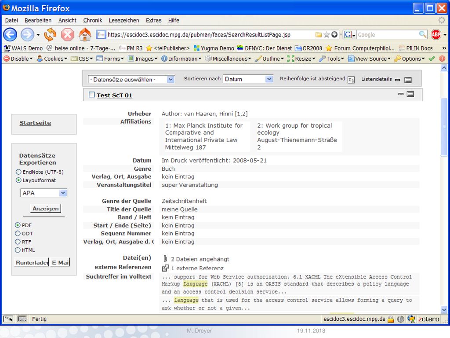Click the scrollbar up arrow
The width and height of the screenshot is (450, 338).
pyautogui.click(x=444, y=68)
